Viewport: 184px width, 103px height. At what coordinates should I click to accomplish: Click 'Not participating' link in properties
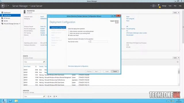(131, 29)
